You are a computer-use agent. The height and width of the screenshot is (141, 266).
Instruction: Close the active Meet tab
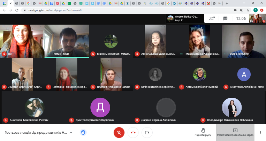point(10,3)
